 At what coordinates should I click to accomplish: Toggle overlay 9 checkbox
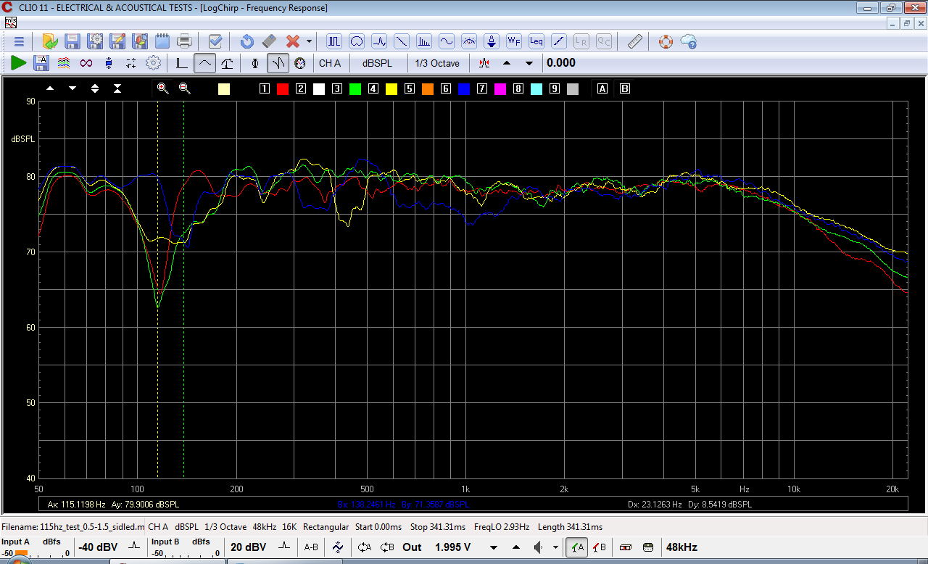tap(555, 88)
